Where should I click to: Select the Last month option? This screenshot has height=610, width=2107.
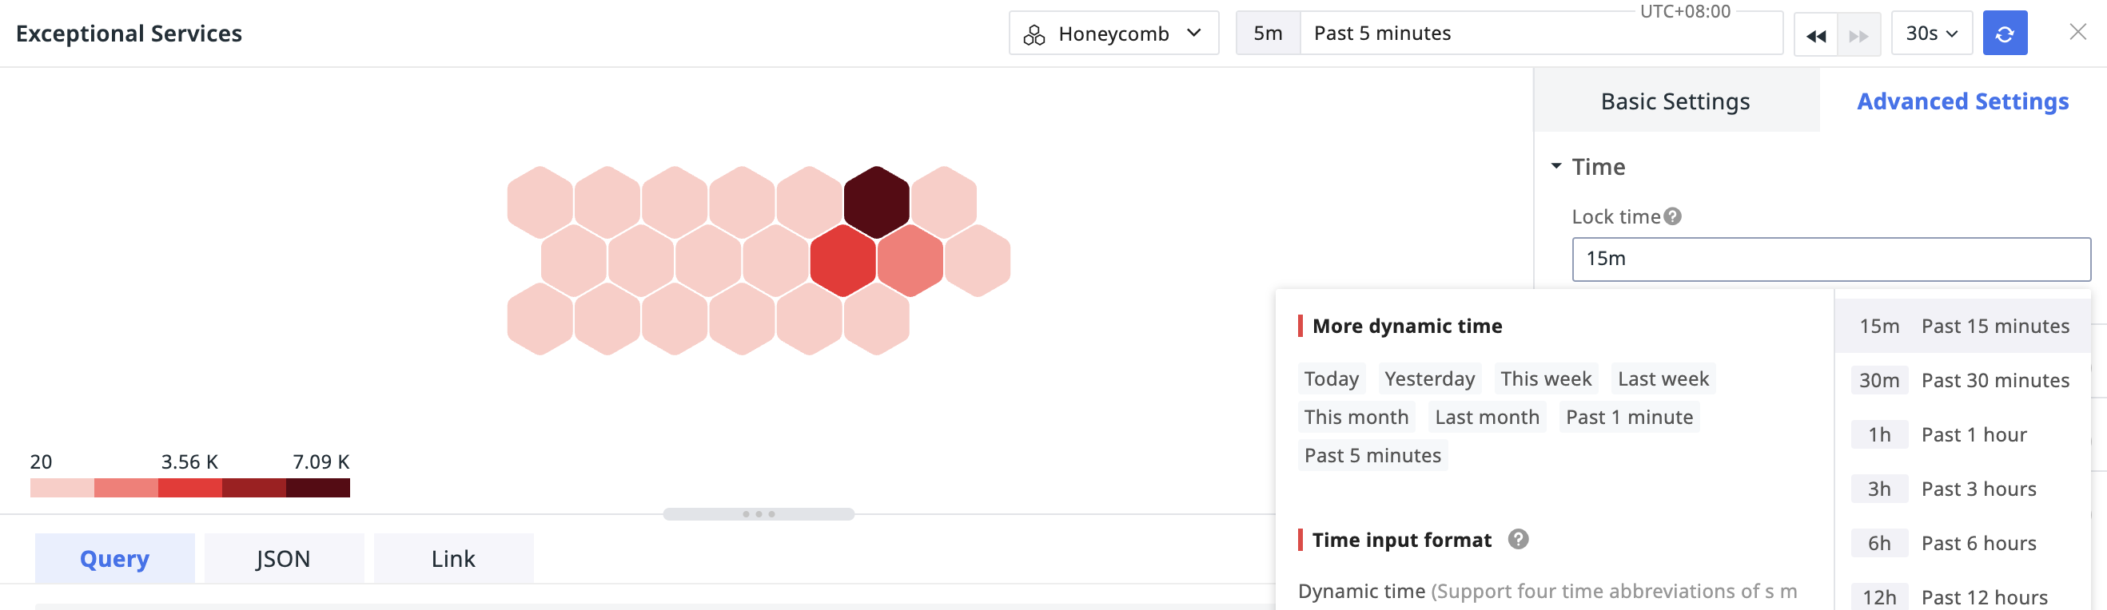tap(1486, 418)
